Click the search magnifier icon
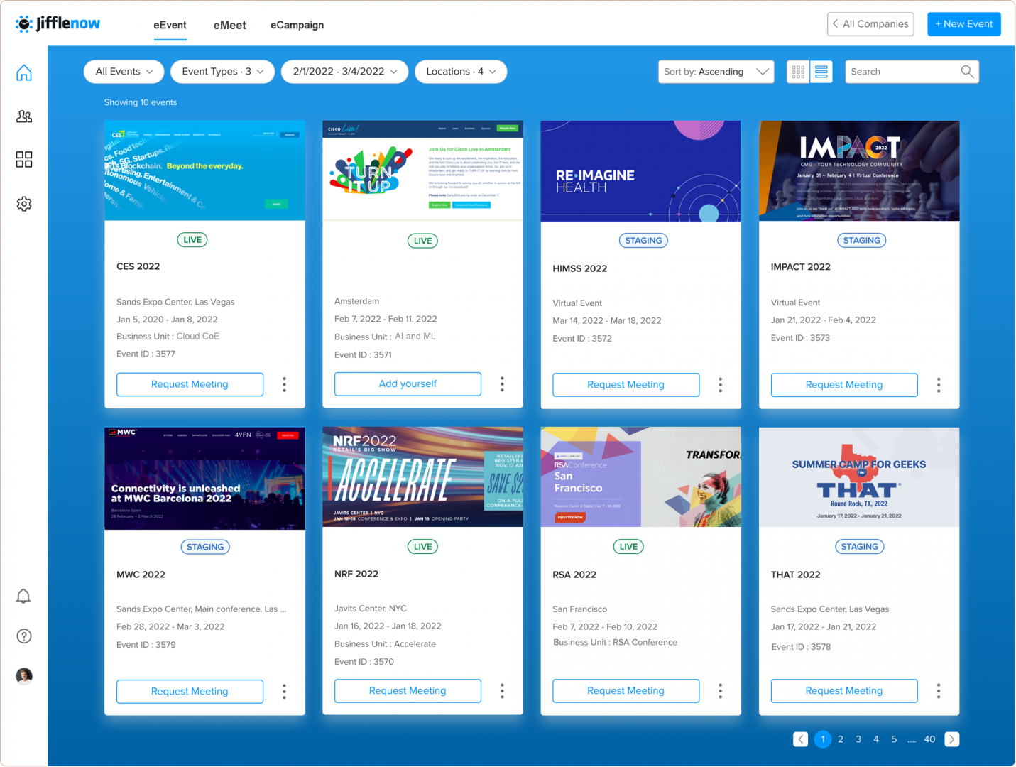 coord(967,72)
